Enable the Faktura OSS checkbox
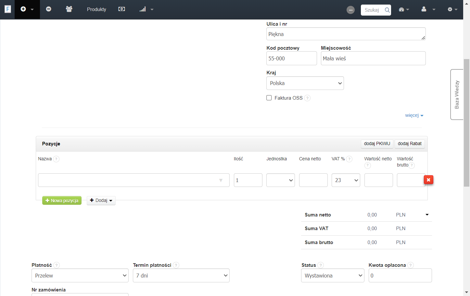This screenshot has width=470, height=296. pos(269,98)
